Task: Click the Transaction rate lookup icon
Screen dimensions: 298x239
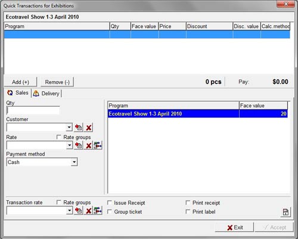Action: click(79, 210)
